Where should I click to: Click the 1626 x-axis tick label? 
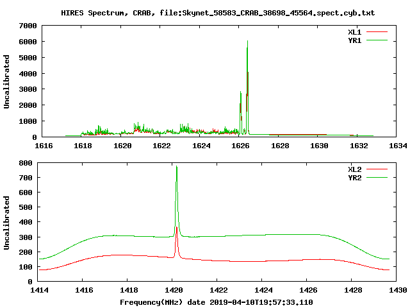coord(241,146)
